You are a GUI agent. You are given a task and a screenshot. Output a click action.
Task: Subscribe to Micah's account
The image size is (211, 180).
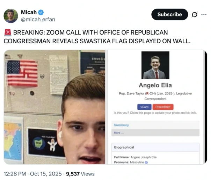169,14
